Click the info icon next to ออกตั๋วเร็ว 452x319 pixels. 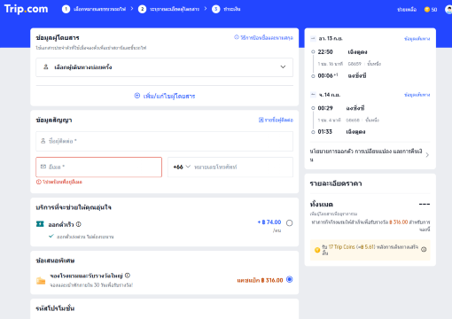pos(78,224)
